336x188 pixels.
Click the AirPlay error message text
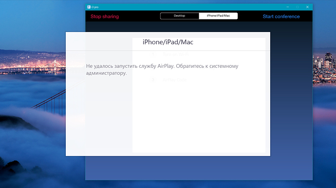coord(162,69)
